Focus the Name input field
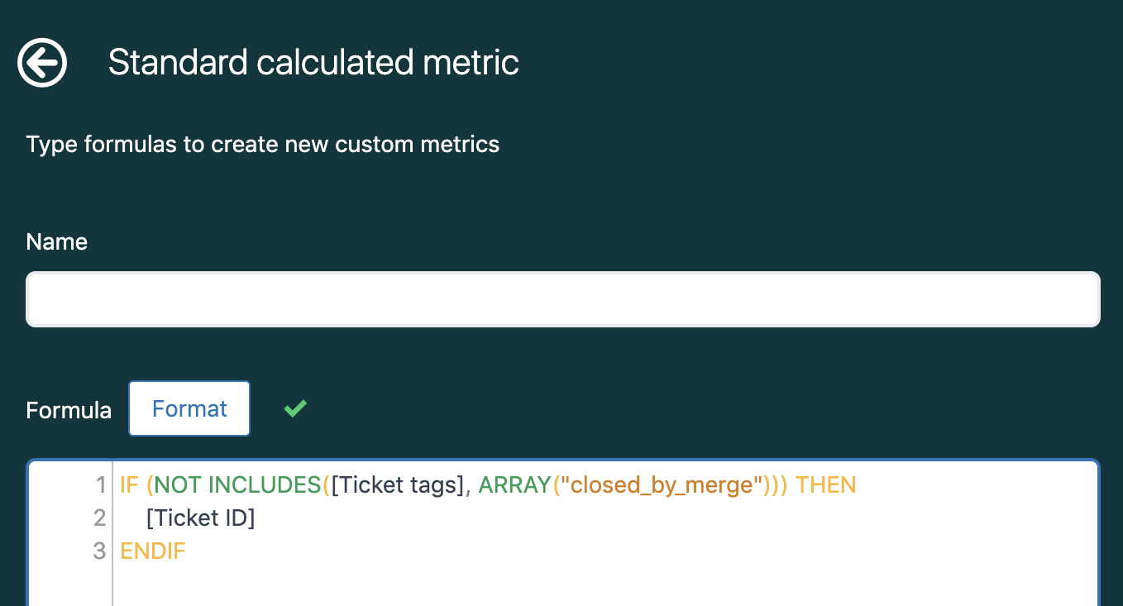Image resolution: width=1123 pixels, height=606 pixels. pyautogui.click(x=563, y=299)
